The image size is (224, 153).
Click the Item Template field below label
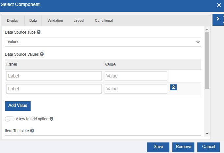point(103,136)
